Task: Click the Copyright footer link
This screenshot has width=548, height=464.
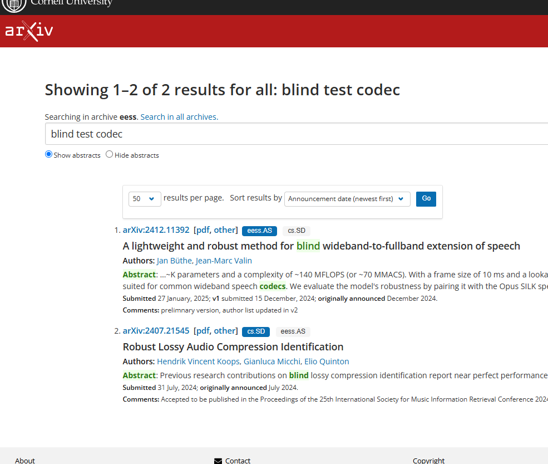Action: [428, 461]
